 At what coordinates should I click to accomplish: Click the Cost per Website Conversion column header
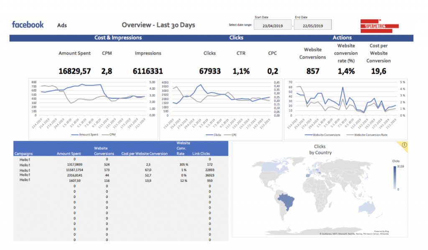144,154
